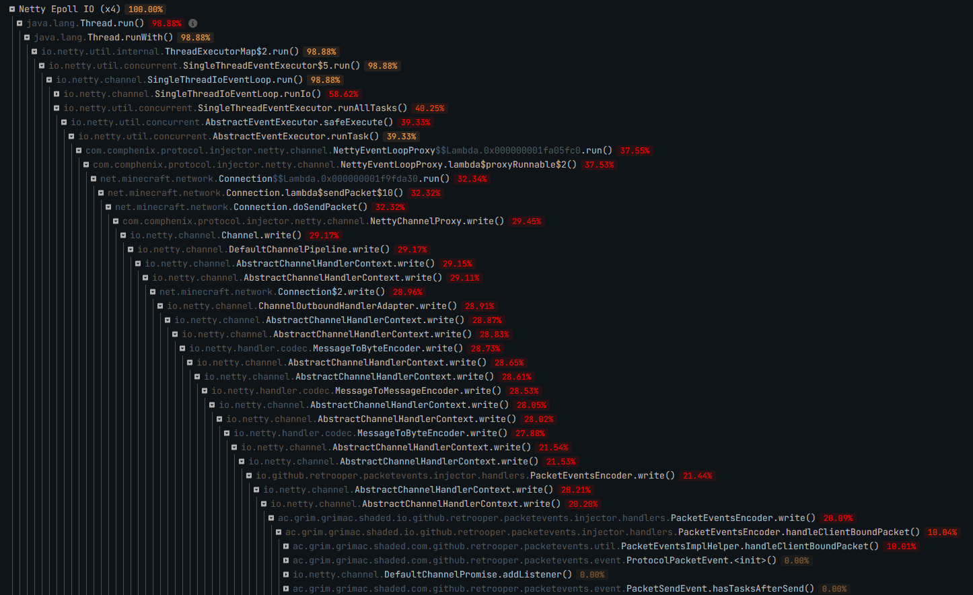The height and width of the screenshot is (595, 973).
Task: Click the 40.25% percentage on runAllTasks()
Action: (x=430, y=108)
